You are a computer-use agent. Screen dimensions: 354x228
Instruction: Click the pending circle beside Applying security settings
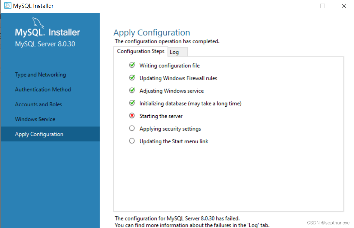132,128
